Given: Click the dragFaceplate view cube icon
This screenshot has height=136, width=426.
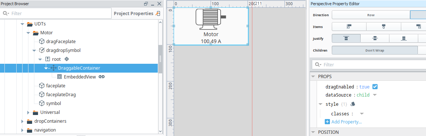Looking at the screenshot, I should 42,41.
